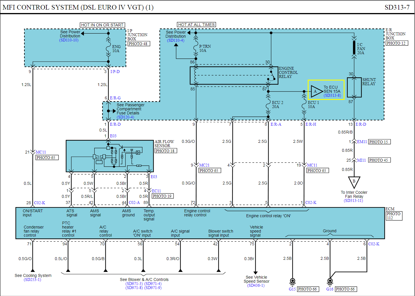Image resolution: width=415 pixels, height=296 pixels.
Task: Click the EC11 connector label
Action: [156, 191]
